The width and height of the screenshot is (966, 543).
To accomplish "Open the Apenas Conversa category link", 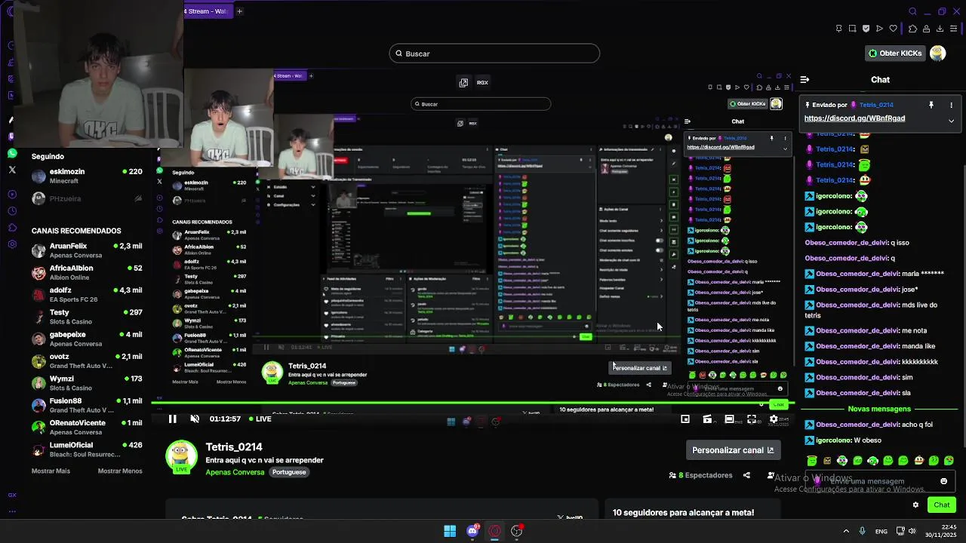I will pyautogui.click(x=235, y=472).
